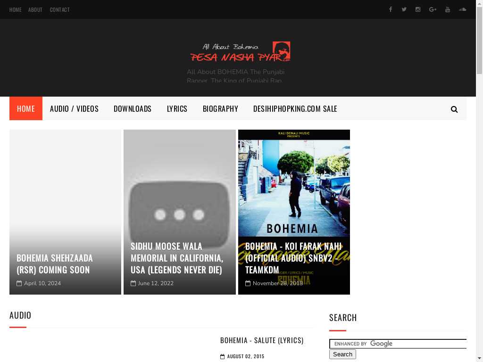Click the Search button under the search box

(x=342, y=354)
